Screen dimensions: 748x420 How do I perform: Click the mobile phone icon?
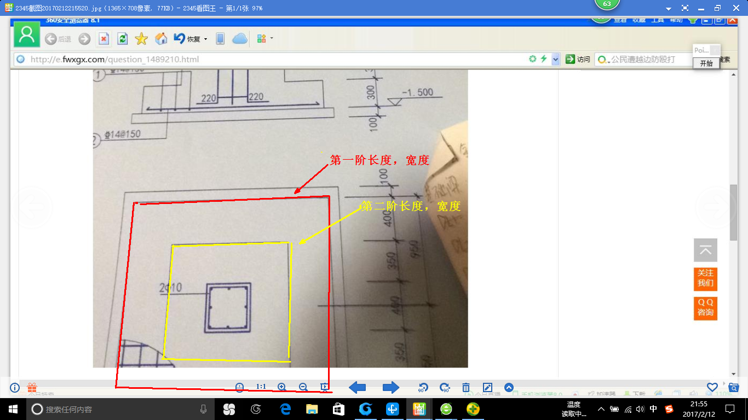[220, 39]
